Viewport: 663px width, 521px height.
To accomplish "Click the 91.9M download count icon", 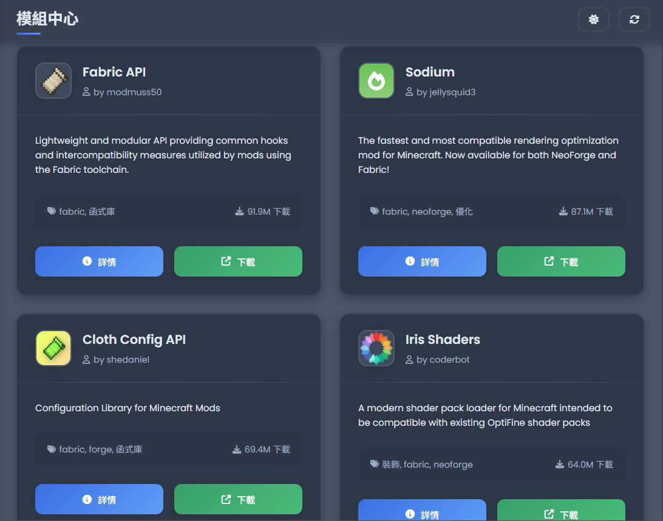I will pyautogui.click(x=239, y=211).
